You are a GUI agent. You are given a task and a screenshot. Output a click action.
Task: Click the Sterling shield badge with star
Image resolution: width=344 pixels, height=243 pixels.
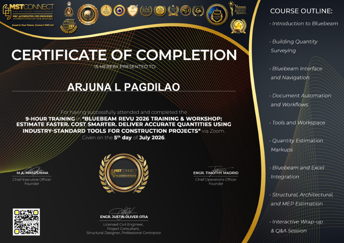(x=133, y=10)
